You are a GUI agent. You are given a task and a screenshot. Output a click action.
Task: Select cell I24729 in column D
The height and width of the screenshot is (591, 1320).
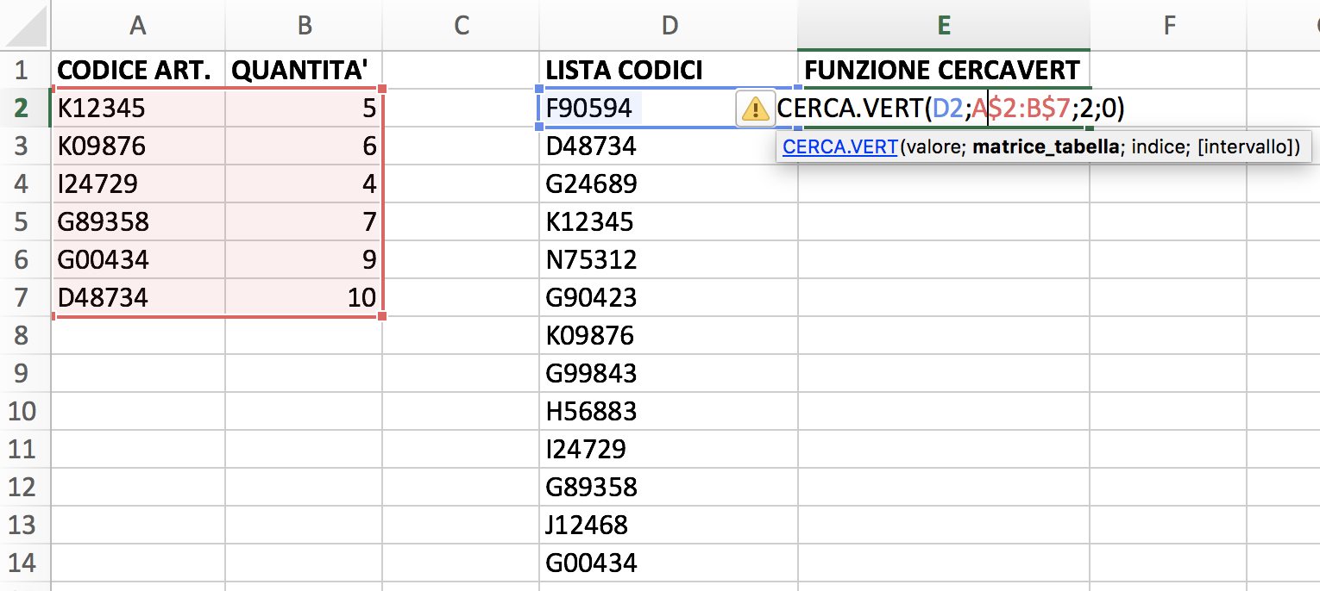669,449
